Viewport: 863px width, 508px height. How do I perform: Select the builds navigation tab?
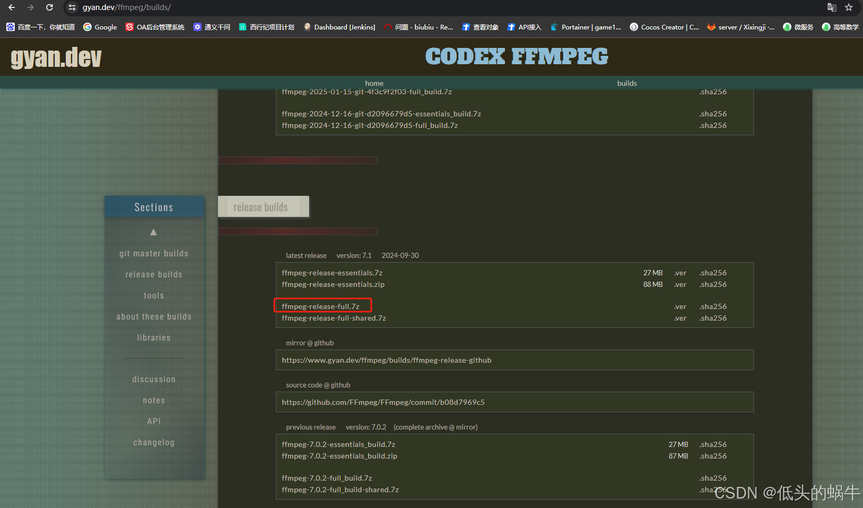point(627,83)
